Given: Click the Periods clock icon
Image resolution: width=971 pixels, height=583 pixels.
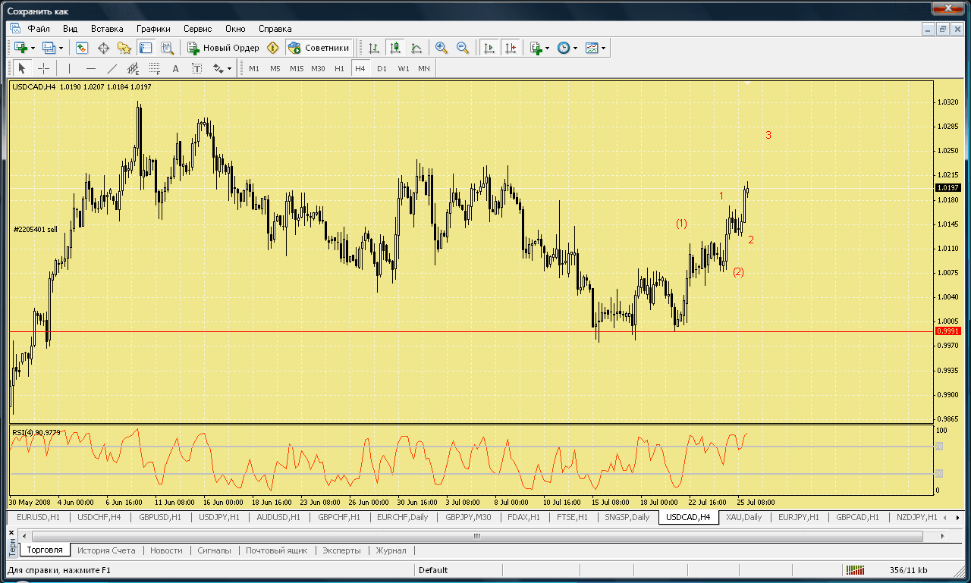Looking at the screenshot, I should click(564, 48).
